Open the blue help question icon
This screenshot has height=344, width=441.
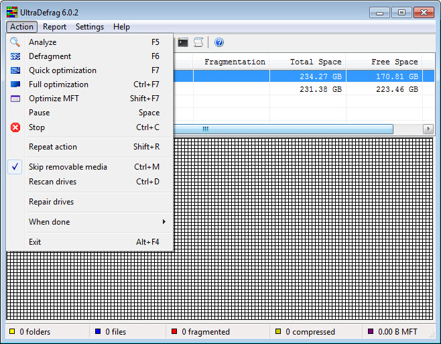pyautogui.click(x=219, y=42)
